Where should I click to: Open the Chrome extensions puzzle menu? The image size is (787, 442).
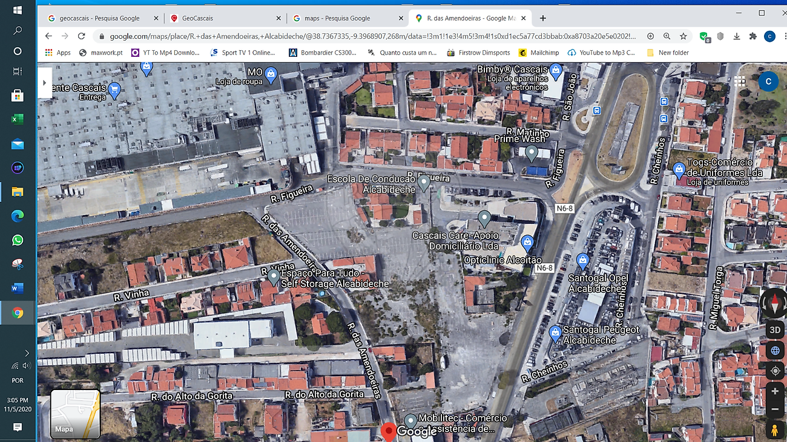pos(752,36)
